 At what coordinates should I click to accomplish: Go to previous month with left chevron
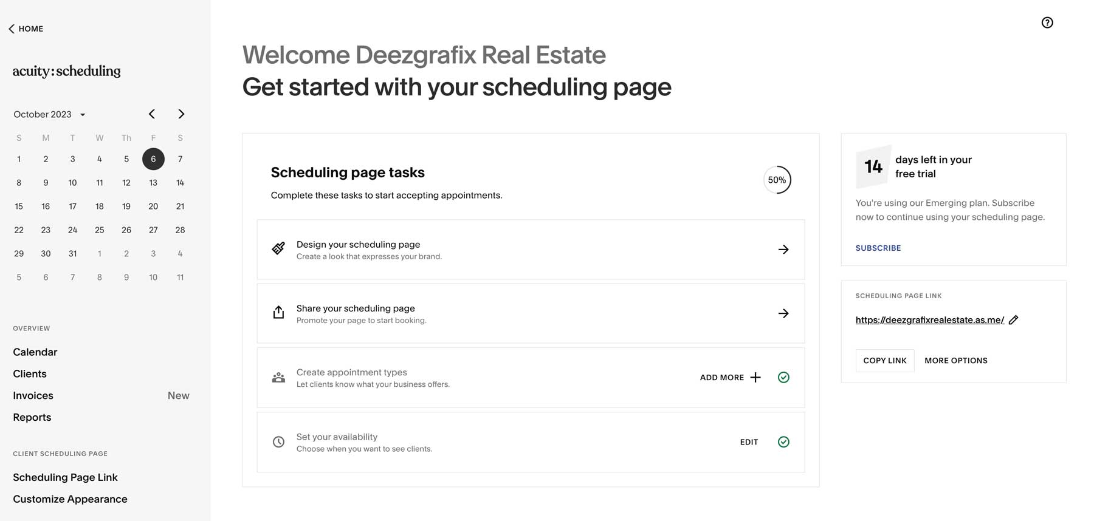click(151, 114)
